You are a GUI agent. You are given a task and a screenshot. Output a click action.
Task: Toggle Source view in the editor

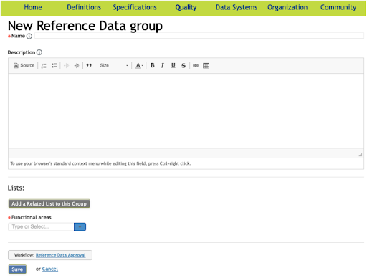tap(24, 65)
